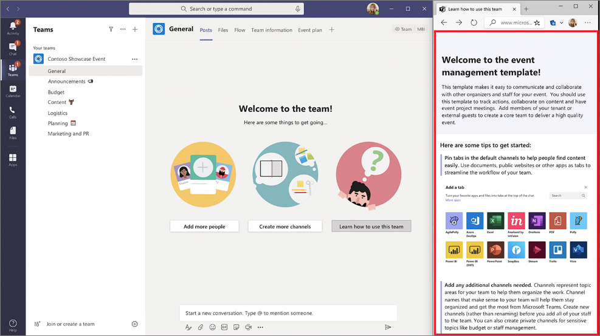Click the browser back arrow
This screenshot has height=336, width=600.
(x=444, y=22)
